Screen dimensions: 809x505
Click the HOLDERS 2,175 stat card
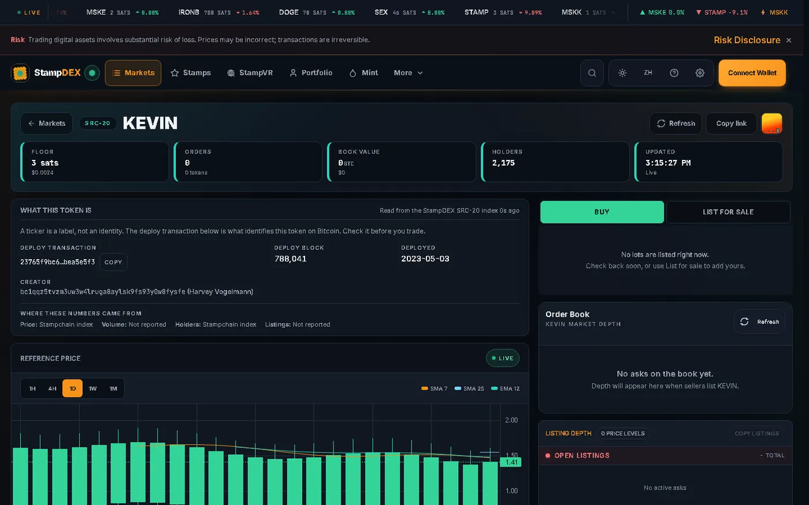(555, 162)
